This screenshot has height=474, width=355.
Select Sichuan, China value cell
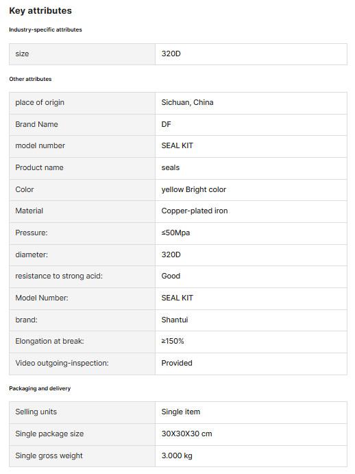pos(251,103)
